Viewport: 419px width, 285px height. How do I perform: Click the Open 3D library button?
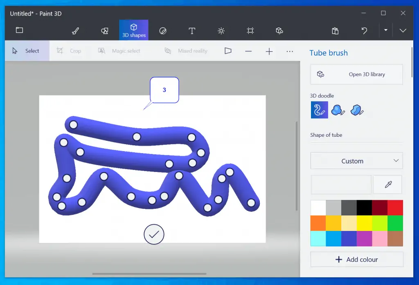pos(356,74)
